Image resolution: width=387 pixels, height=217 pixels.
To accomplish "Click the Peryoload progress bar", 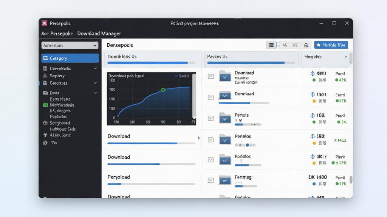I will [151, 184].
